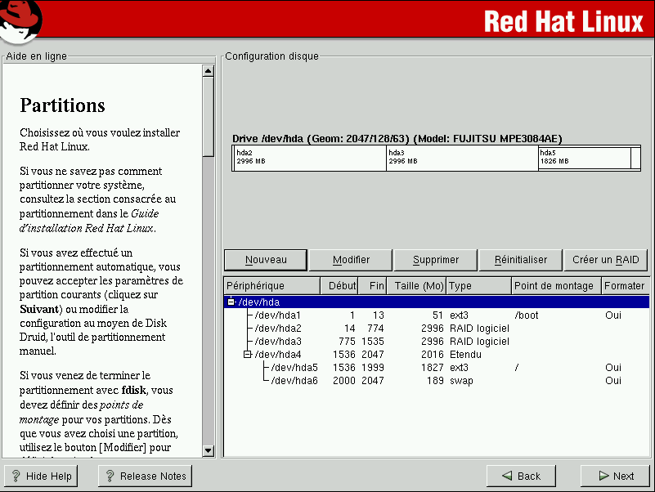Image resolution: width=655 pixels, height=492 pixels.
Task: Click RAID logiciel type for /dev/hda2
Action: (479, 329)
